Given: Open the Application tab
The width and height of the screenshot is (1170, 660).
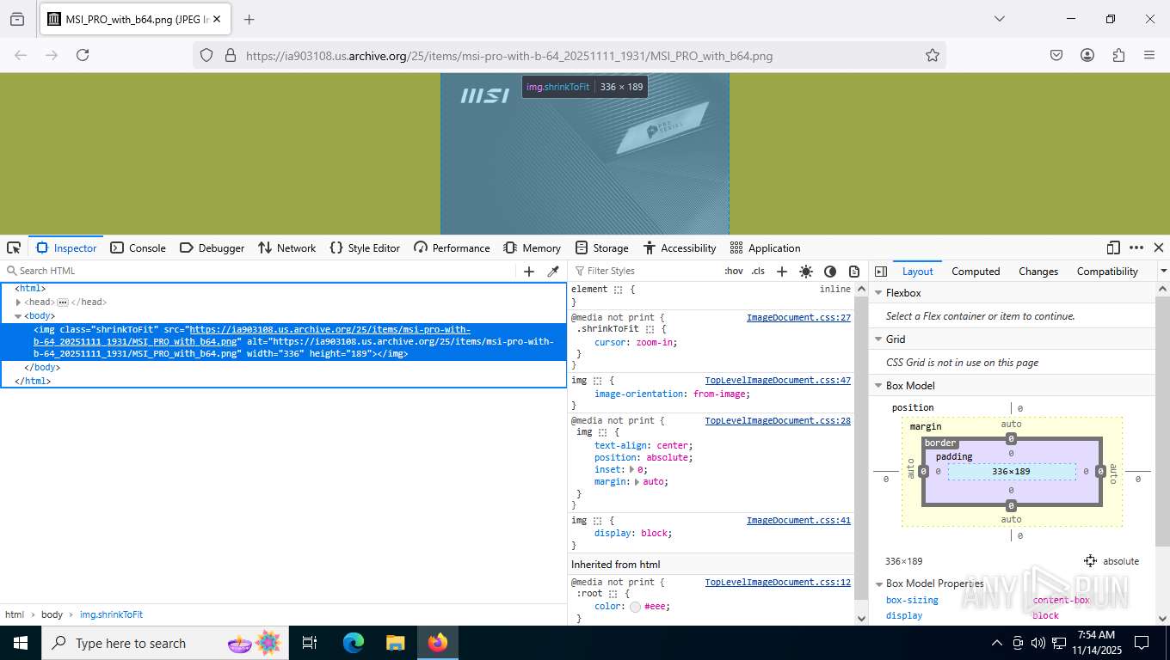Looking at the screenshot, I should point(765,247).
